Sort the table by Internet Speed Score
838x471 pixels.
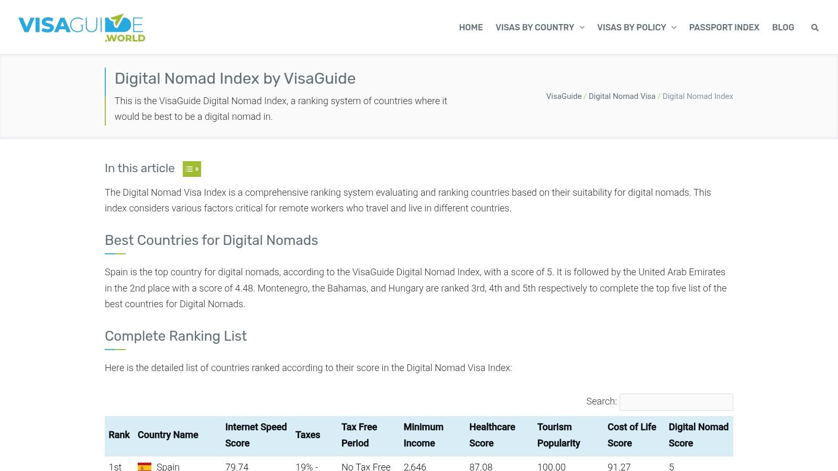point(256,435)
